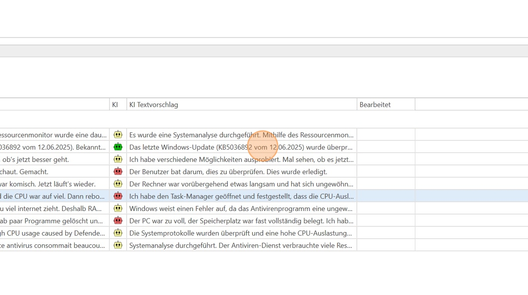Click the Bearbeitet cell in 'Der PC war zu voll' row
528x295 pixels.
385,221
